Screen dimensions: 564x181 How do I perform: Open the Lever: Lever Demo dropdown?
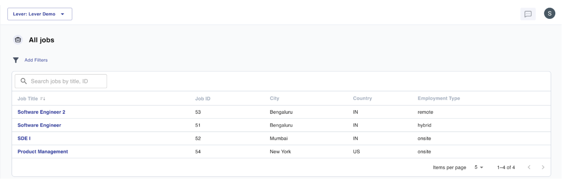(40, 14)
